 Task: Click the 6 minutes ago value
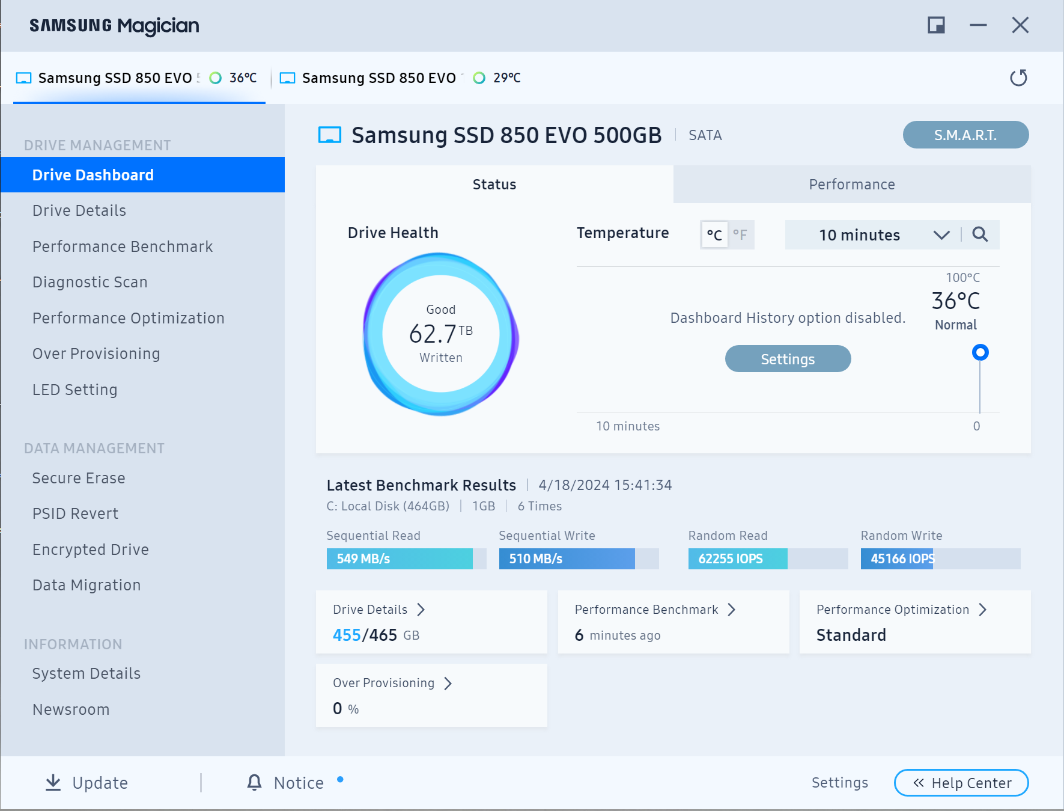coord(618,635)
